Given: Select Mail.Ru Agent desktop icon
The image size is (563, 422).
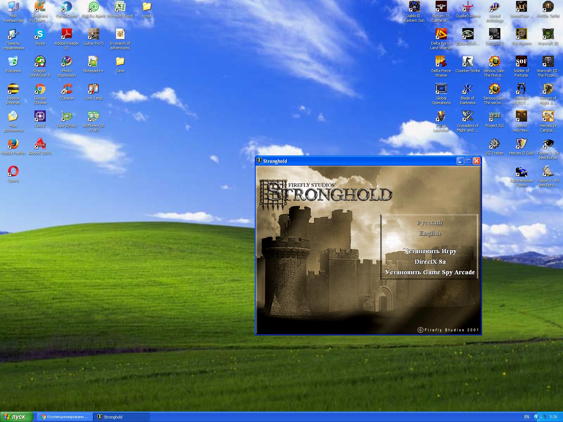Looking at the screenshot, I should pos(93,9).
